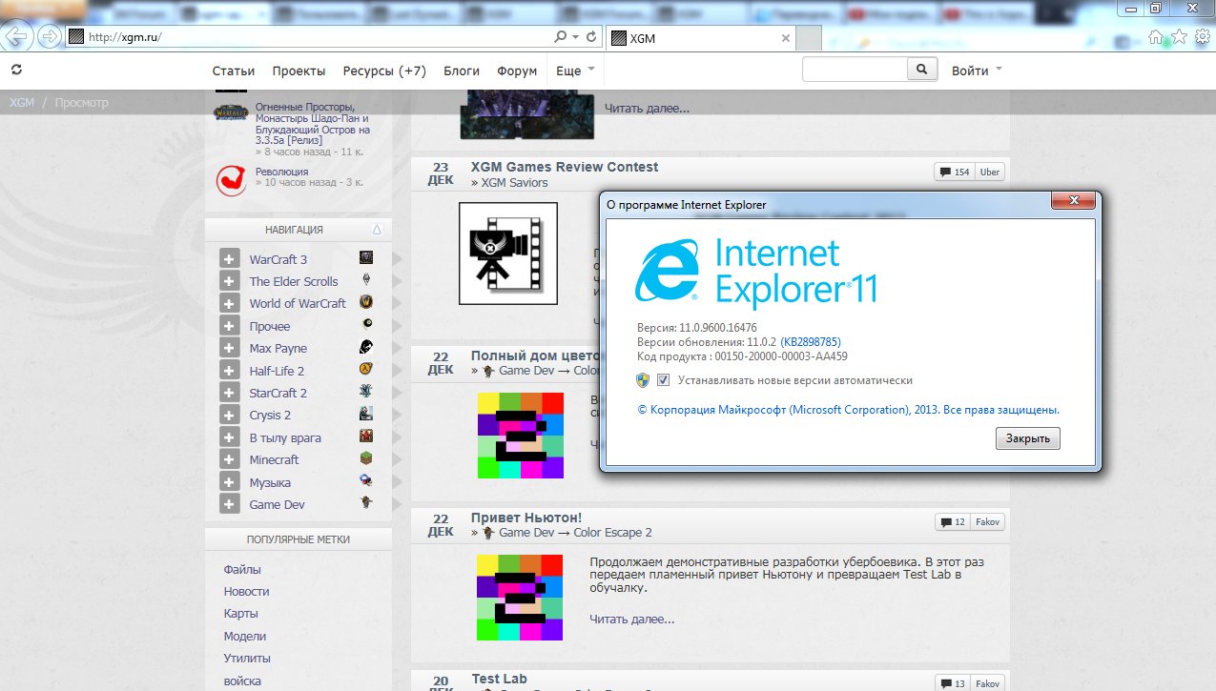
Task: Expand the Max Payne plus button
Action: click(x=229, y=348)
